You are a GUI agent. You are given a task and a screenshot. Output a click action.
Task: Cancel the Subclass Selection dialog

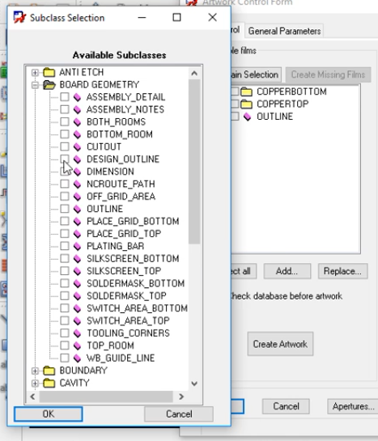(x=179, y=414)
